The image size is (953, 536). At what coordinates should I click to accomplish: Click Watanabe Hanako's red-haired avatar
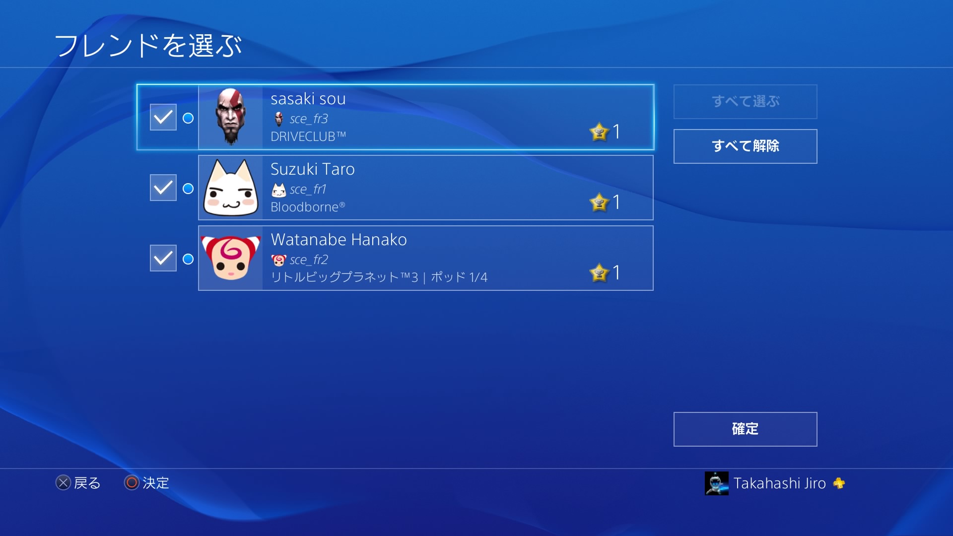coord(231,258)
